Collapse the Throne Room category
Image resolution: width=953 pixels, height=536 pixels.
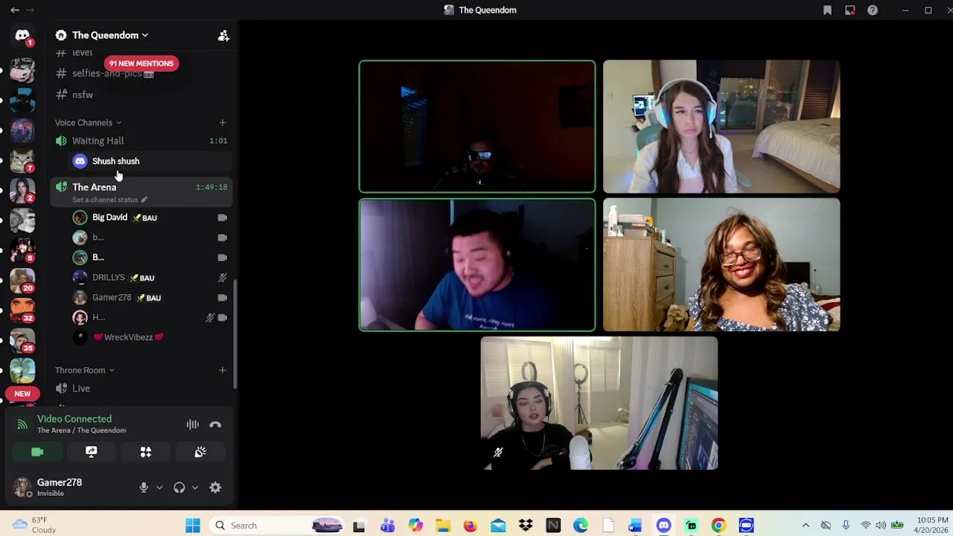coord(84,370)
